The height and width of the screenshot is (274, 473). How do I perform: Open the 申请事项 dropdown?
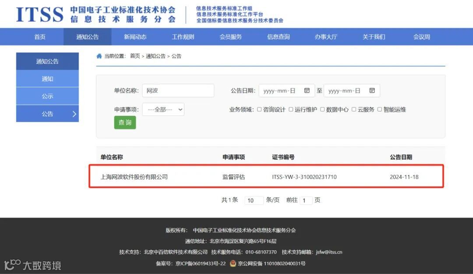[163, 109]
